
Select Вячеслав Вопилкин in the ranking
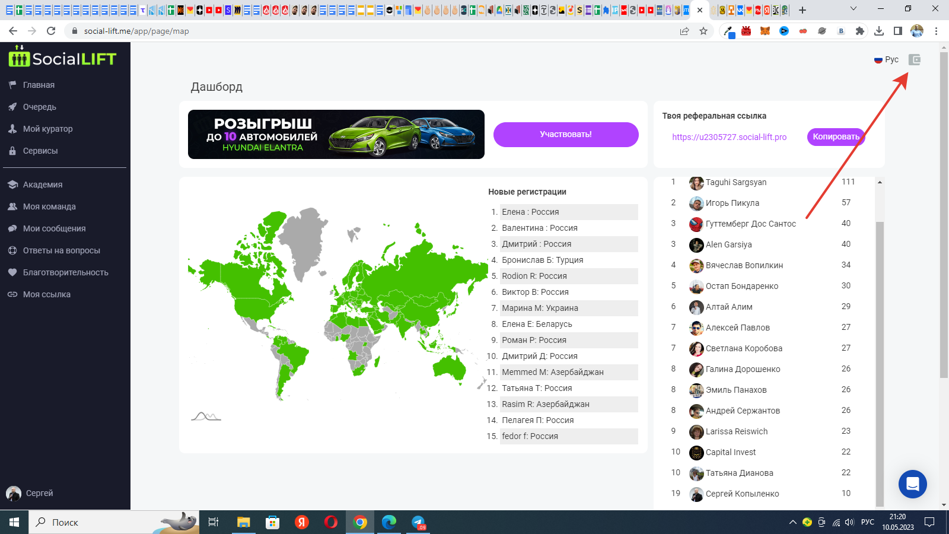click(744, 265)
